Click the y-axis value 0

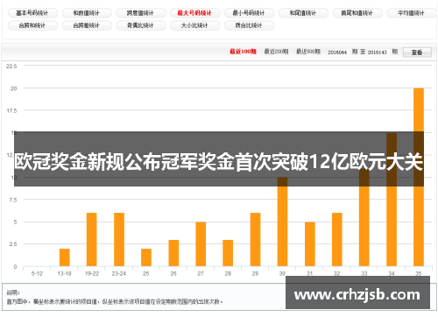tap(15, 267)
